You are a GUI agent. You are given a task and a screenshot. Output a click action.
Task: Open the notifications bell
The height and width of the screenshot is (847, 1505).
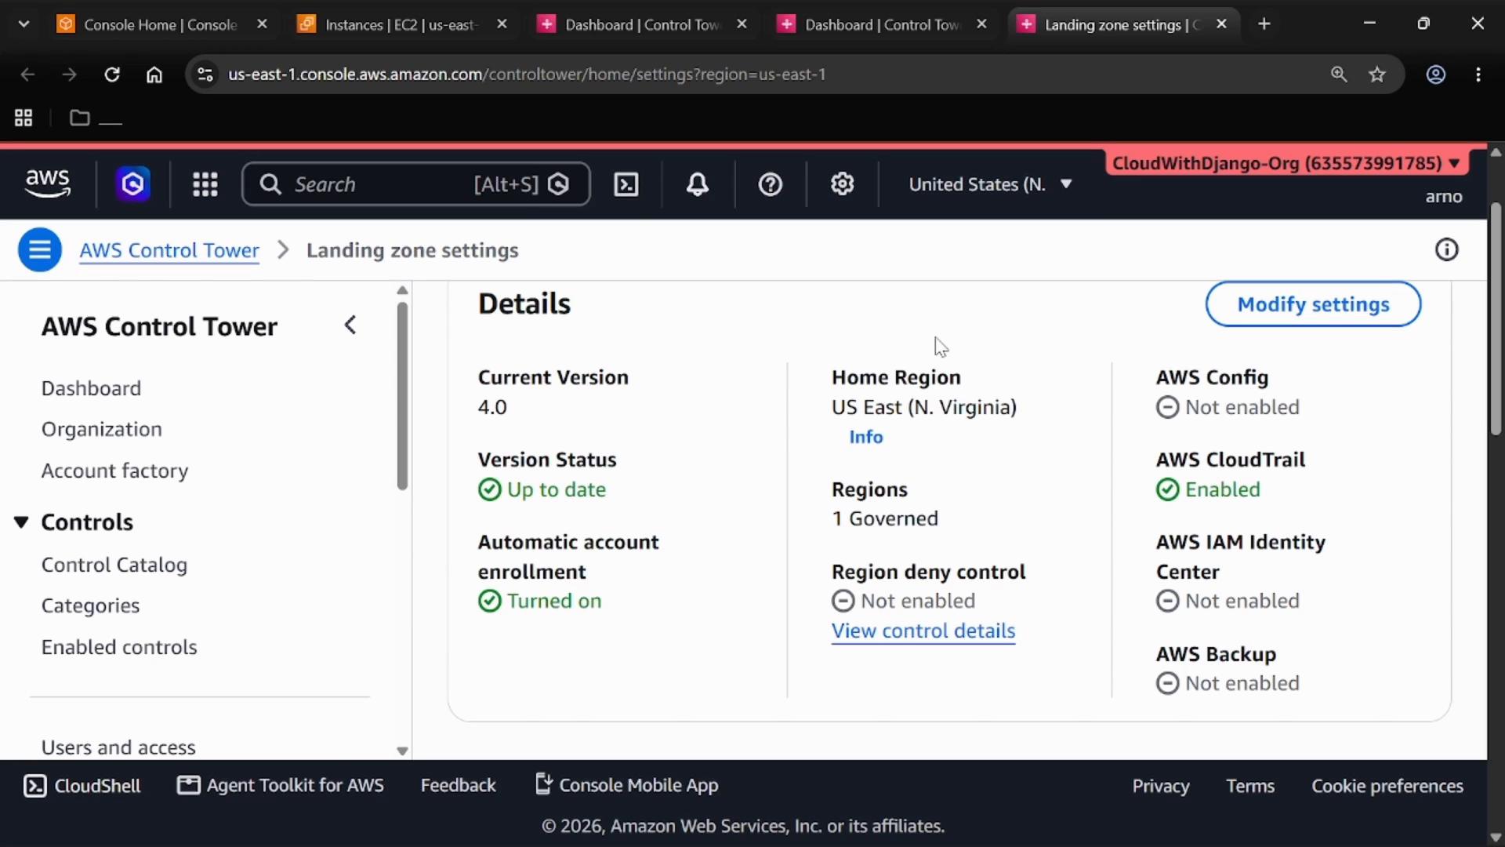697,184
